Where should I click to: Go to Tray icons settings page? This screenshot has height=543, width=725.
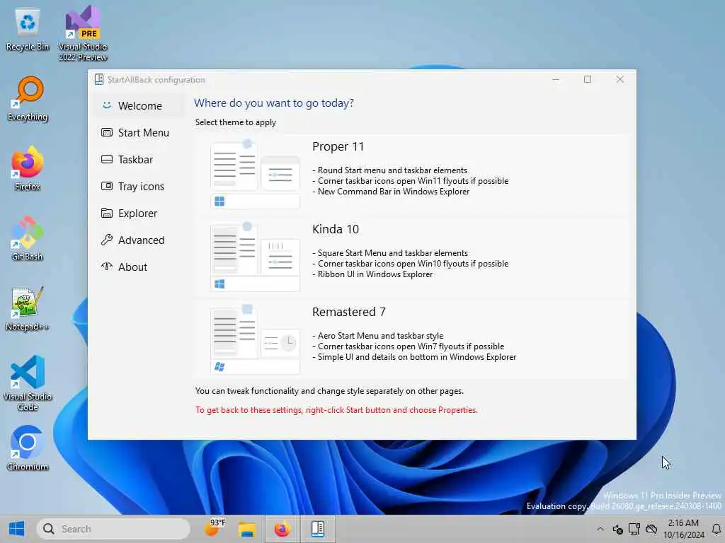tap(139, 186)
